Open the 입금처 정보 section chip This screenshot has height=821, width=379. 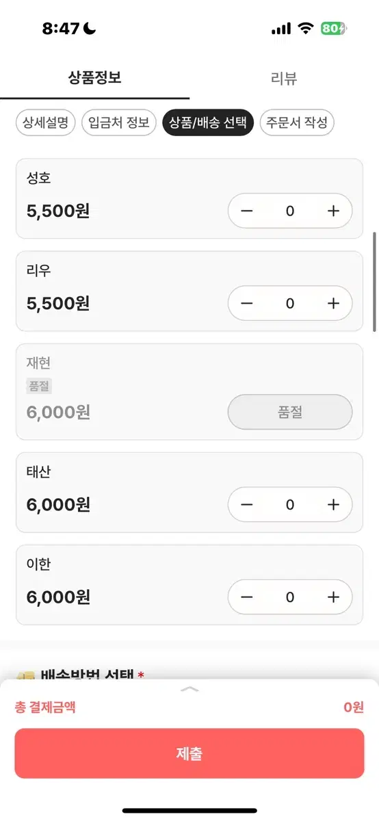pos(119,123)
